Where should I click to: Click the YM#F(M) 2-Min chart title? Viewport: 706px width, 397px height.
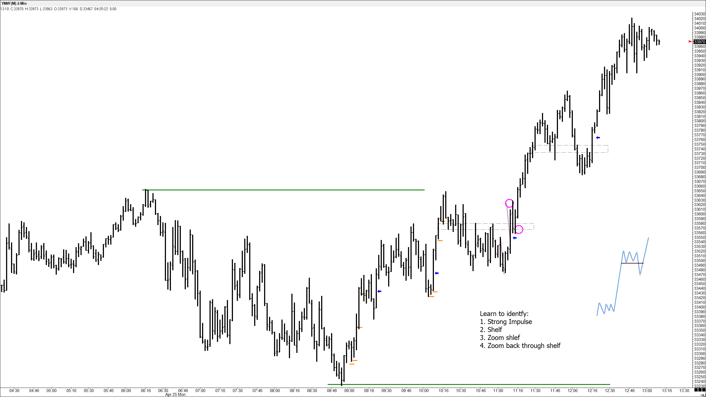click(x=14, y=3)
